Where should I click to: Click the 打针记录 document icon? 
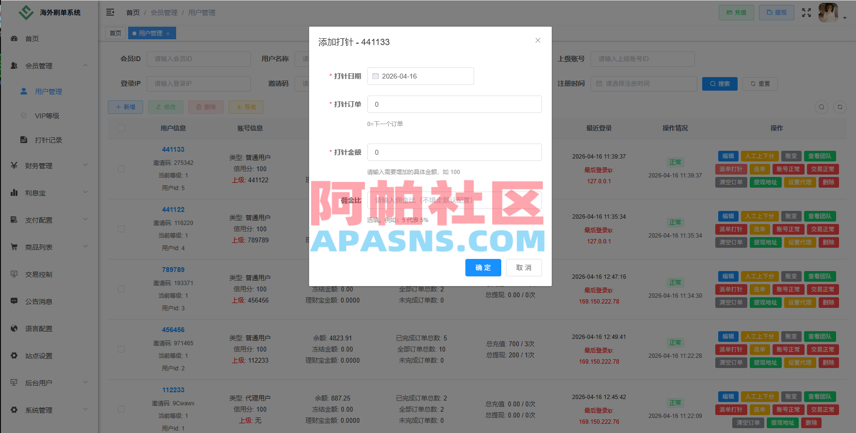(x=24, y=140)
